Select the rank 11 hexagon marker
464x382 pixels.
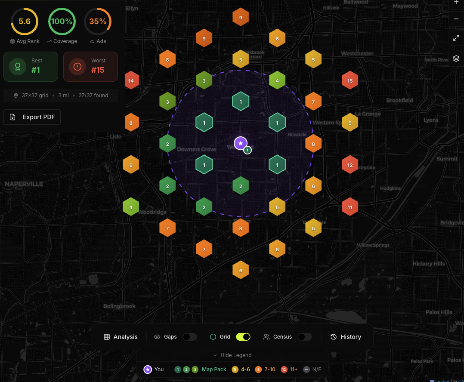[350, 207]
